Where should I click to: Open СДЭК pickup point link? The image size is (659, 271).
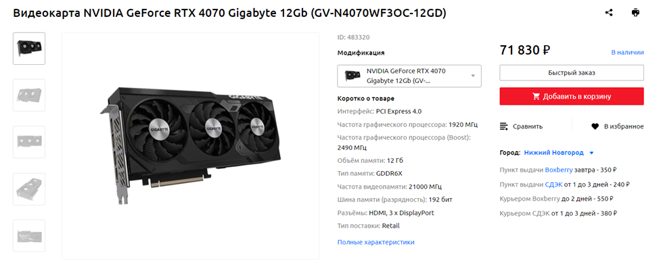coord(555,184)
